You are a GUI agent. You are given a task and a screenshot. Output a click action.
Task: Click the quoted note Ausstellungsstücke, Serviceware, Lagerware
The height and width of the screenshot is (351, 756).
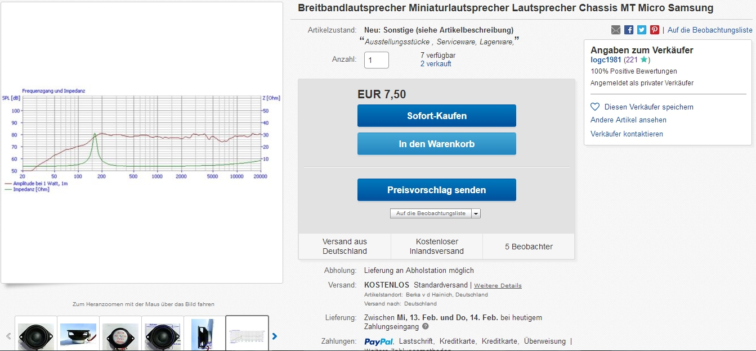point(439,42)
